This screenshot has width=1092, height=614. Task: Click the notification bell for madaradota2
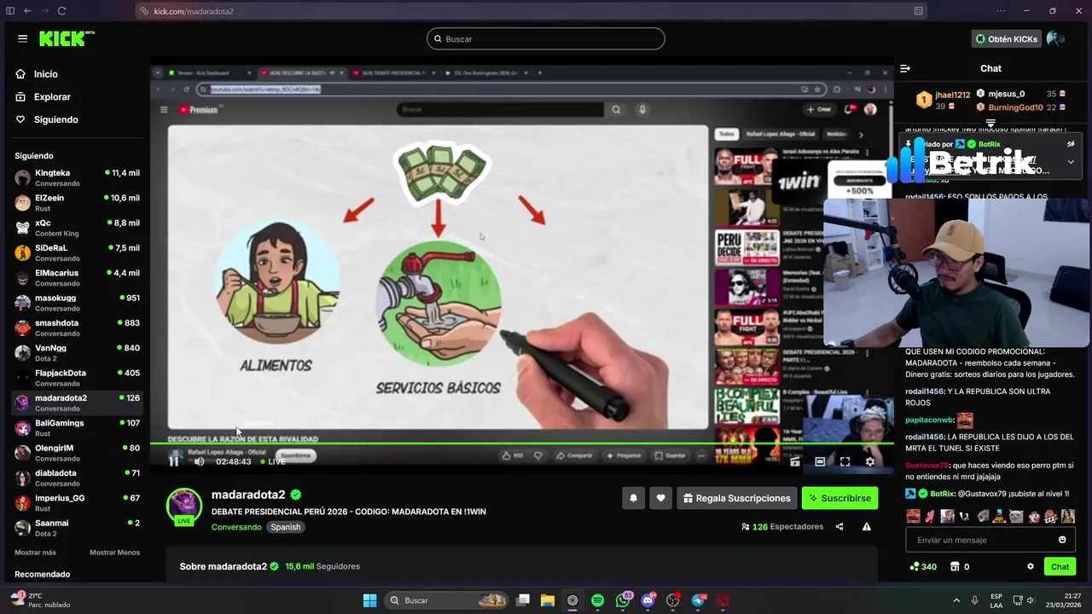(633, 498)
